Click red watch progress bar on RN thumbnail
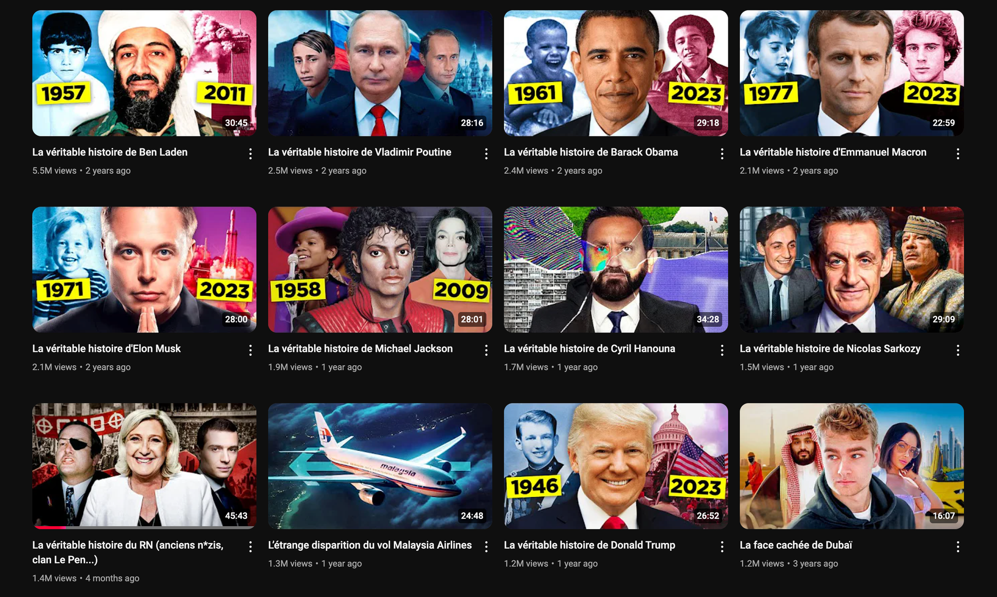Screen dimensions: 997x597 pos(49,527)
